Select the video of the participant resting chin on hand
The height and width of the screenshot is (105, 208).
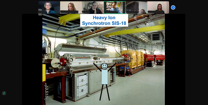tap(93, 7)
